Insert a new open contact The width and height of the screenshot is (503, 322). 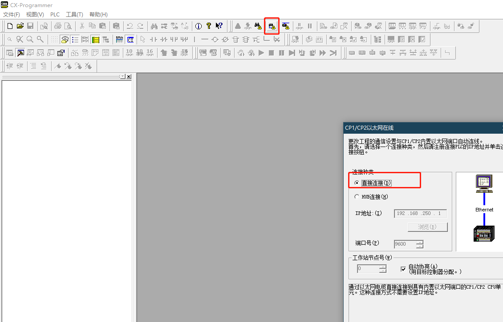(x=153, y=40)
